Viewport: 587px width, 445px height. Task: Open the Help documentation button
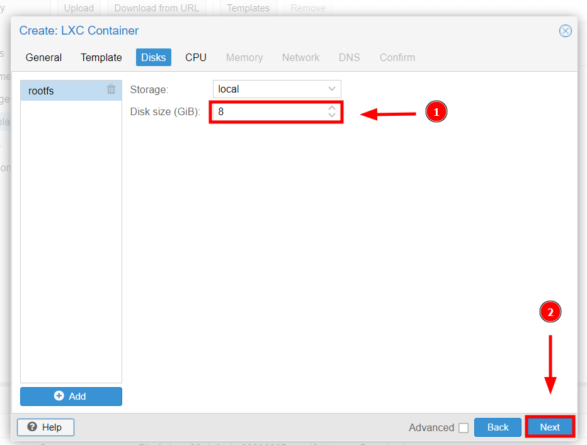click(x=45, y=427)
